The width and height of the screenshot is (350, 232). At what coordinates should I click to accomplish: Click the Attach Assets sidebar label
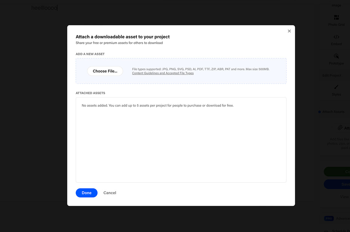(333, 112)
